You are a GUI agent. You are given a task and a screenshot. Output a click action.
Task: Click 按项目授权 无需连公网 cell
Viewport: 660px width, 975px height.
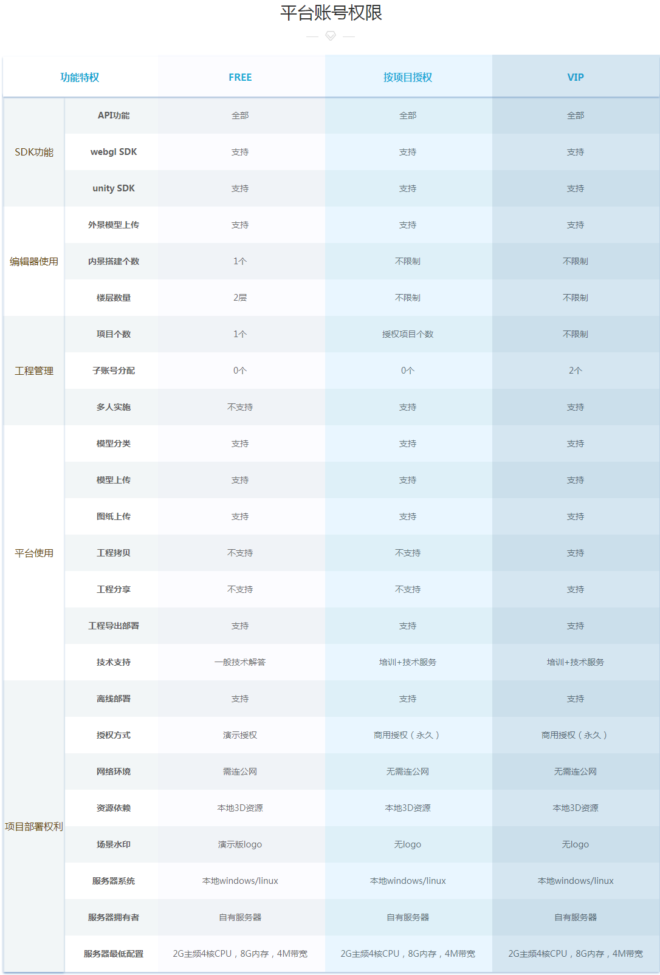[408, 771]
